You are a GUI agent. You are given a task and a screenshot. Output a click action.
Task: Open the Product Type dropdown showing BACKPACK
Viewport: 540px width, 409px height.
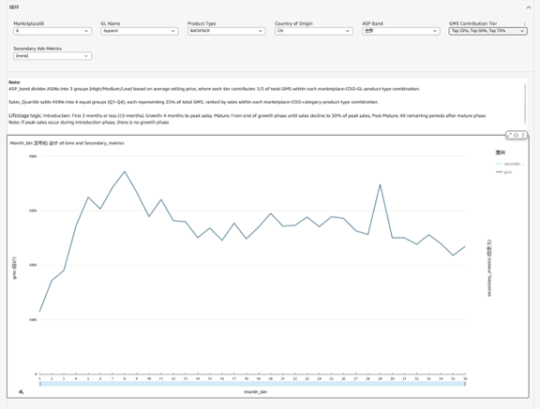(227, 31)
